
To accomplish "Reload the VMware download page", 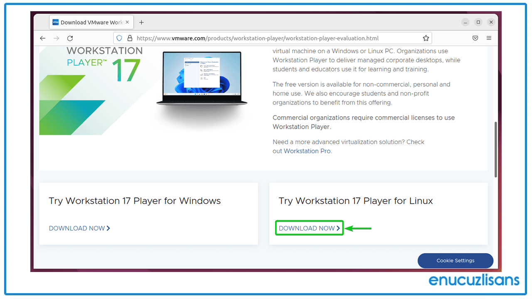I will click(x=70, y=38).
